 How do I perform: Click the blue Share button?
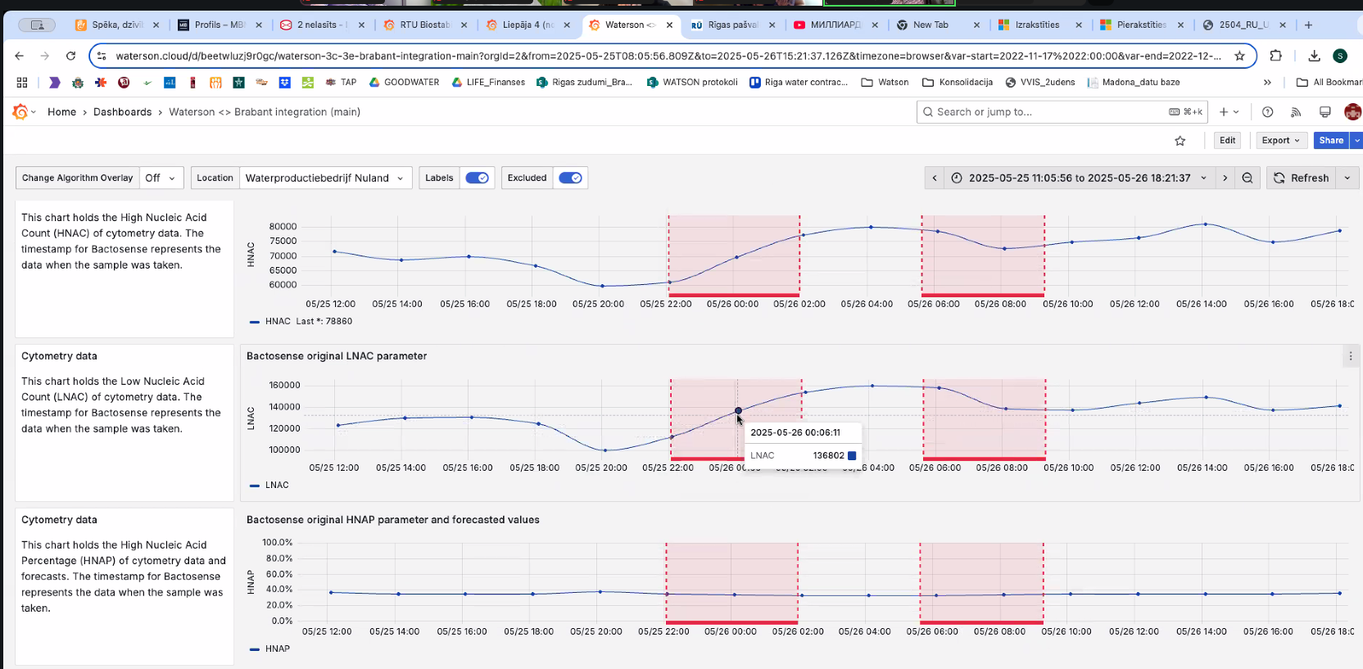(1331, 140)
